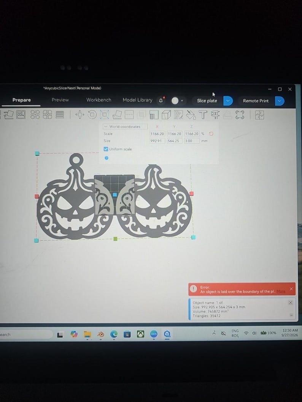Collapse the object info panel with minus
The height and width of the screenshot is (402, 302).
(x=291, y=315)
